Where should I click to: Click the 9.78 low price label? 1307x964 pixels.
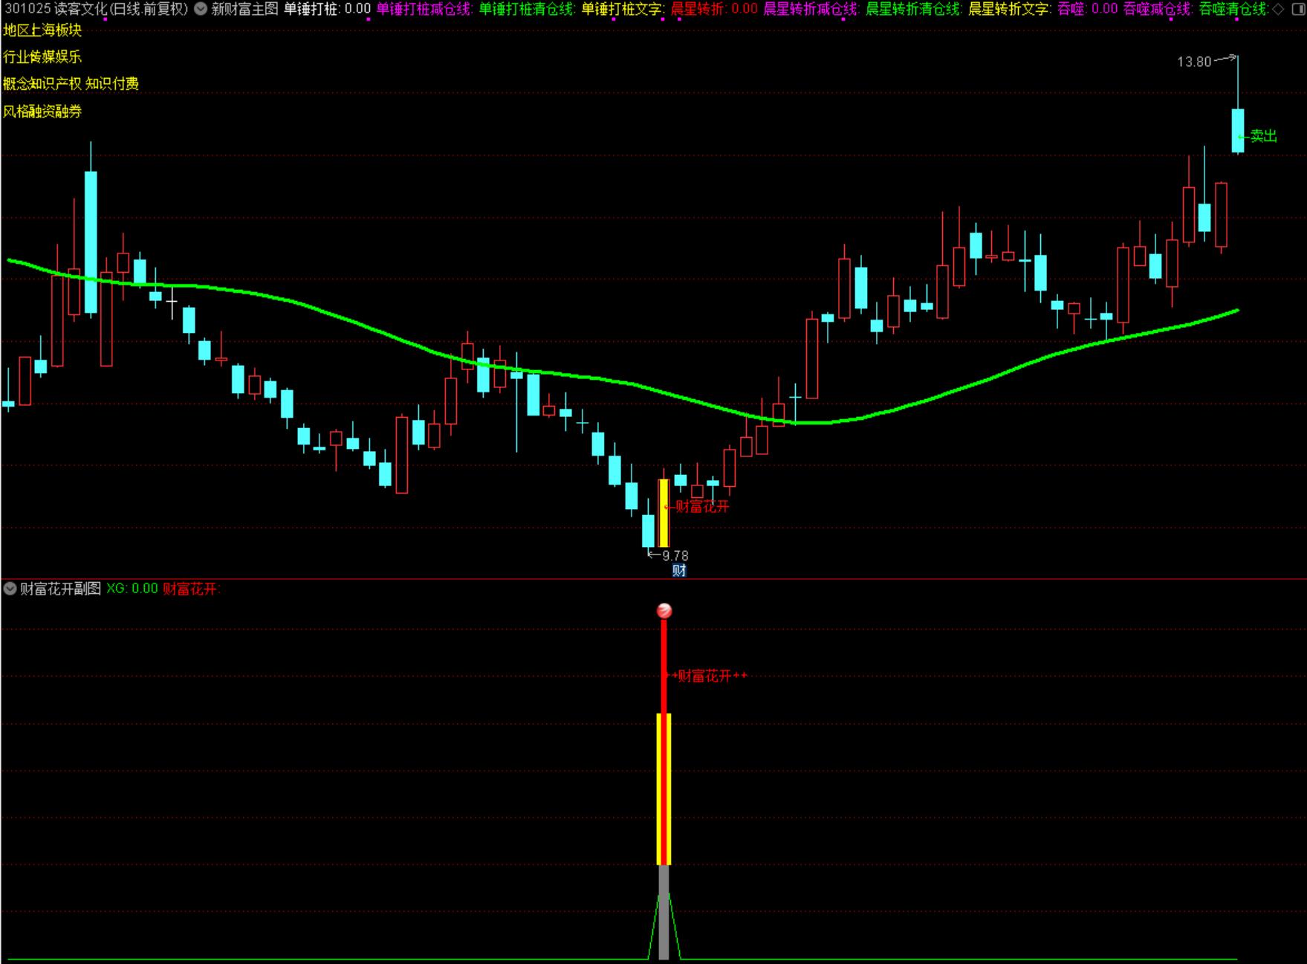(675, 555)
